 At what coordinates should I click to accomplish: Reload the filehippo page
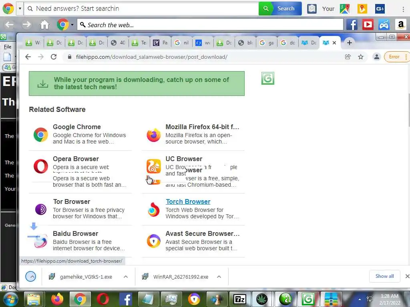pos(54,57)
